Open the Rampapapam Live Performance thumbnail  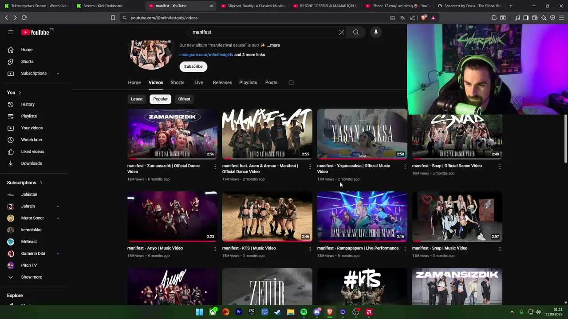tap(362, 216)
